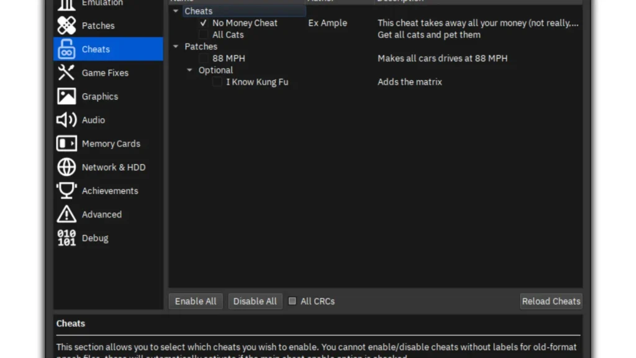Open the Achievements trophy icon
636x358 pixels.
[66, 190]
